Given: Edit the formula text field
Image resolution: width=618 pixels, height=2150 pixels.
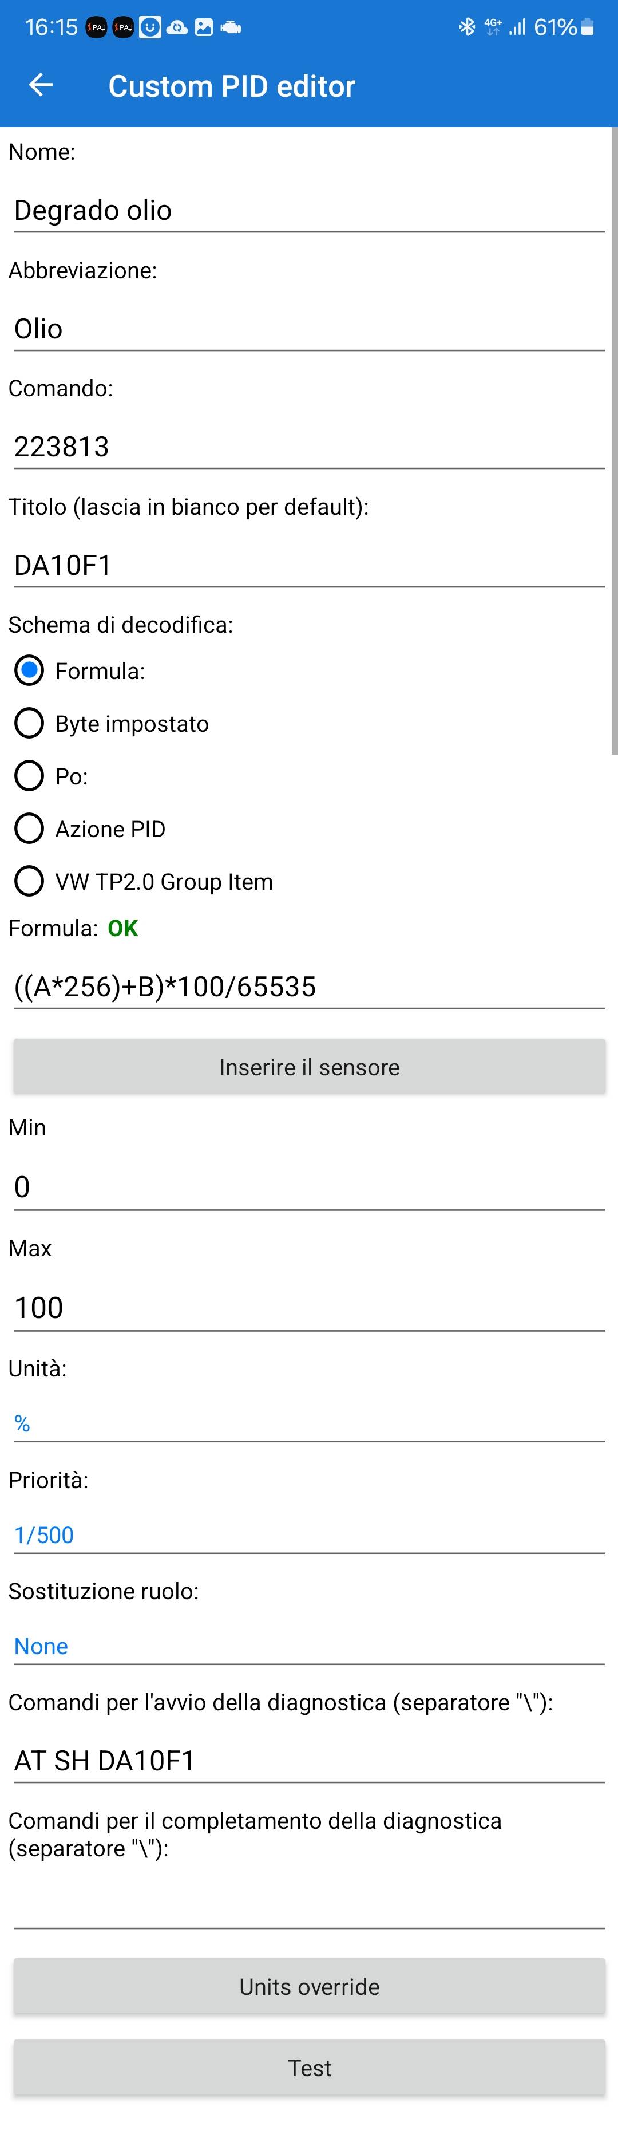Looking at the screenshot, I should [x=308, y=987].
